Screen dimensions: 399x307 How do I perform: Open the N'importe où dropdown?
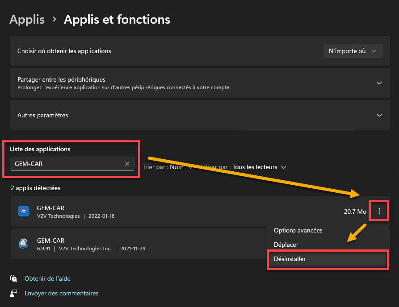pyautogui.click(x=353, y=51)
